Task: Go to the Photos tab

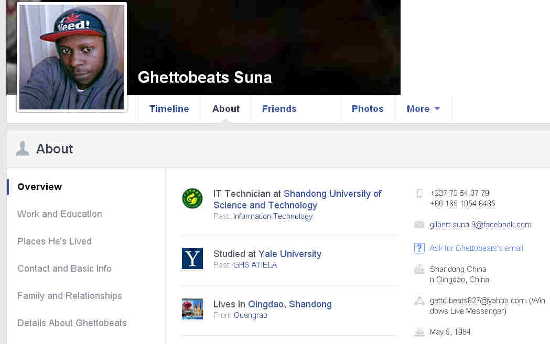Action: click(367, 109)
